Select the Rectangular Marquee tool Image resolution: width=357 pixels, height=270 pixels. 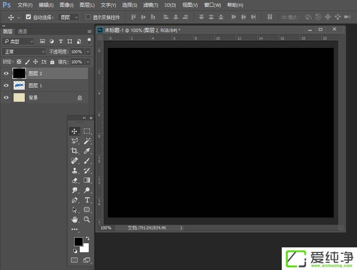pyautogui.click(x=87, y=131)
